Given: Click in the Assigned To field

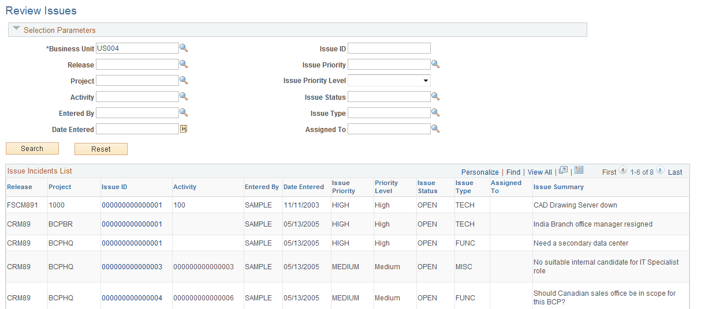Looking at the screenshot, I should 389,129.
